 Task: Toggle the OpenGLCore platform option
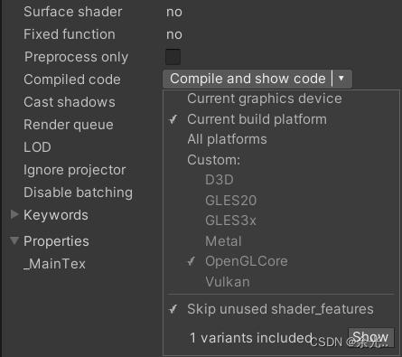coord(247,261)
